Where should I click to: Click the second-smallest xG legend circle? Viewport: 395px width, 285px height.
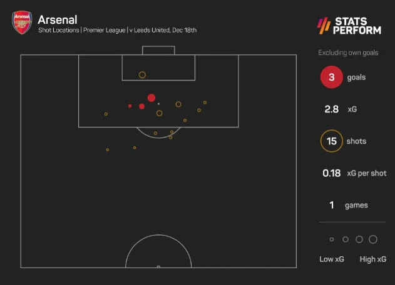345,239
